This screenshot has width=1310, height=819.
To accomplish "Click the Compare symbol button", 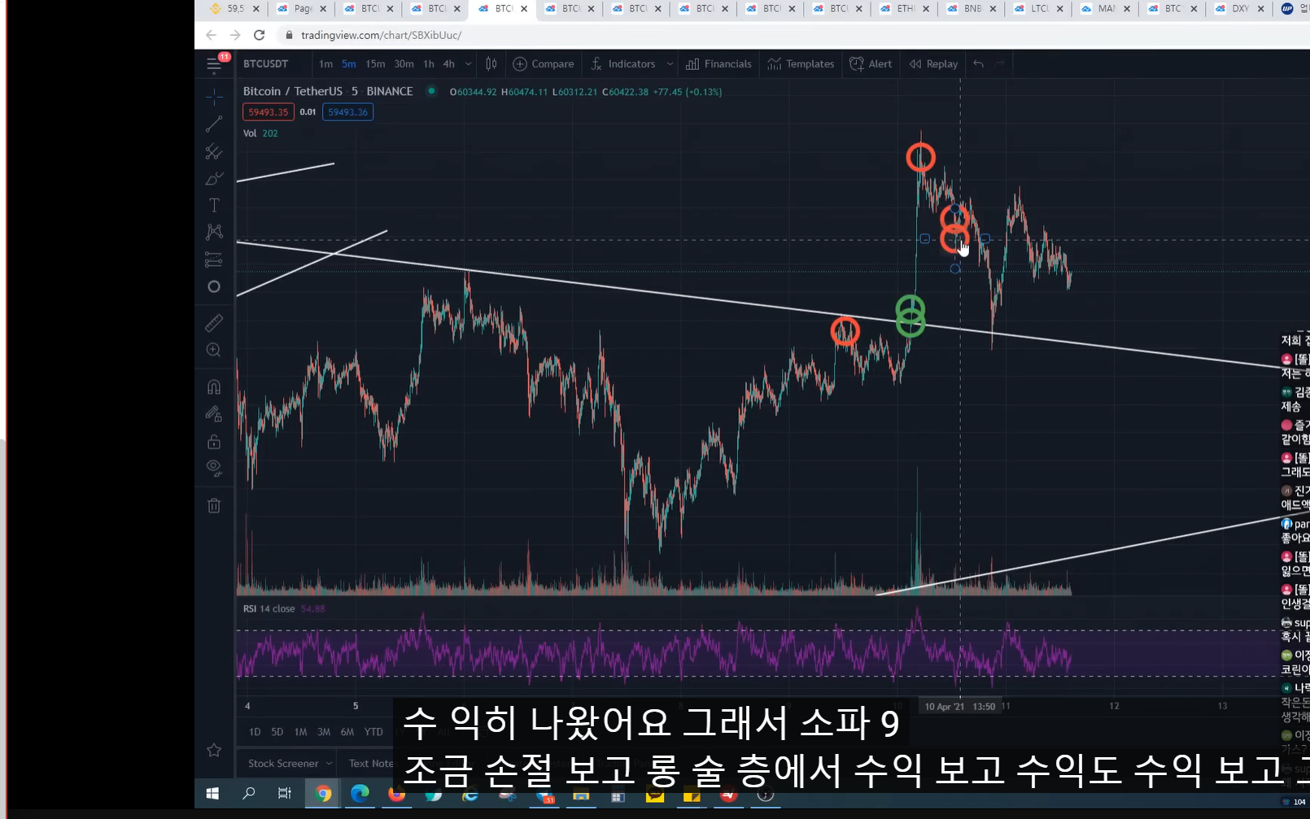I will (x=544, y=63).
